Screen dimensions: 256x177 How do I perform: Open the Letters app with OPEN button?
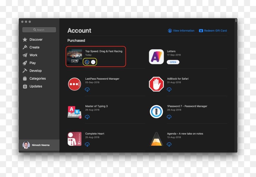pos(173,62)
